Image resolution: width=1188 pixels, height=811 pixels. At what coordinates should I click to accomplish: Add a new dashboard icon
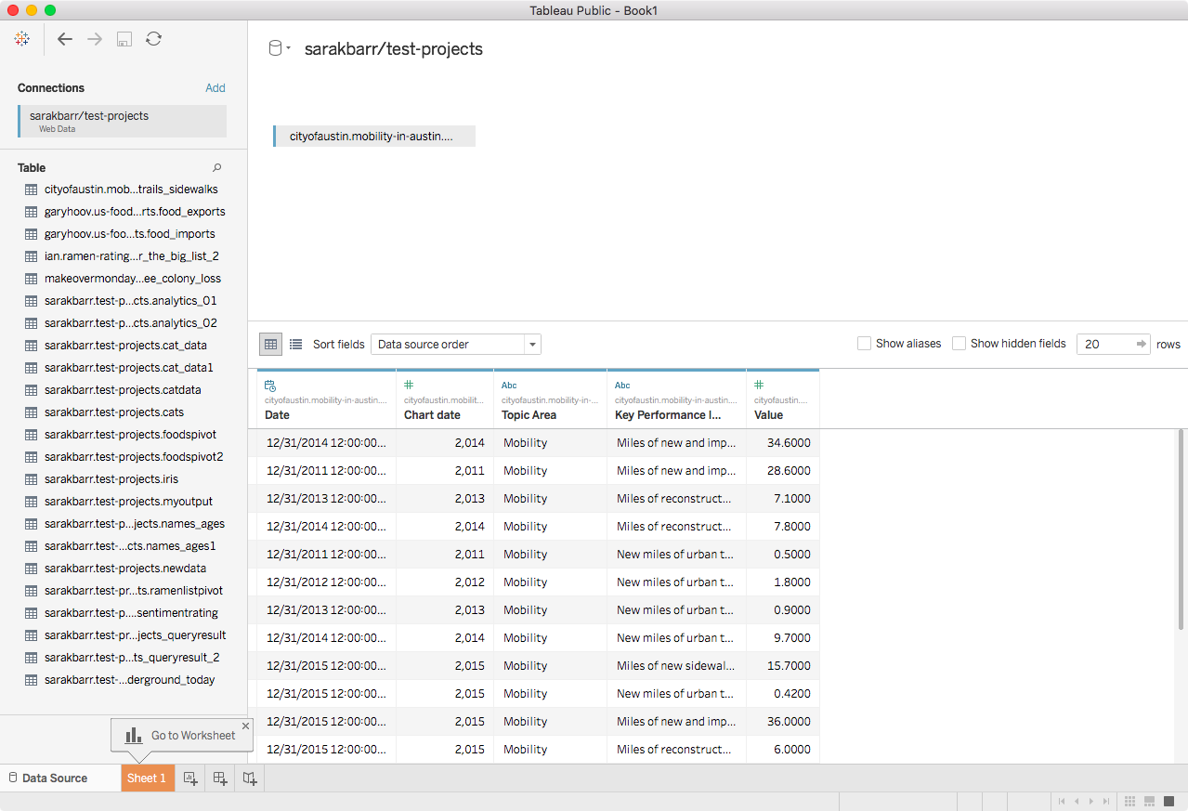pyautogui.click(x=220, y=778)
